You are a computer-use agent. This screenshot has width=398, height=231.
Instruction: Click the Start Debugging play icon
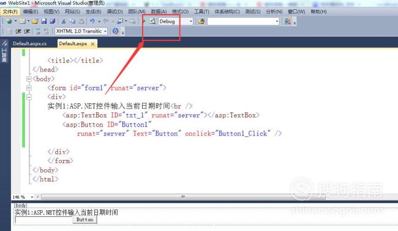(x=144, y=21)
